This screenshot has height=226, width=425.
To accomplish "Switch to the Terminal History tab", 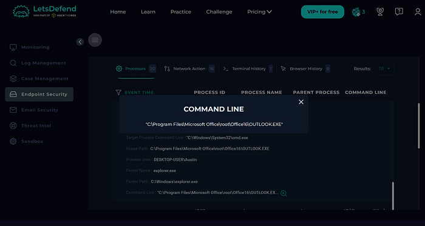I will (248, 68).
